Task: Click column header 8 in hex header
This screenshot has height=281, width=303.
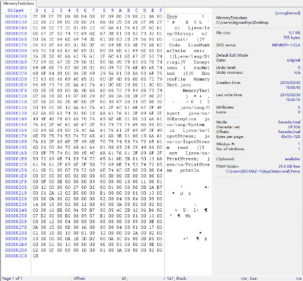Action: pos(104,11)
